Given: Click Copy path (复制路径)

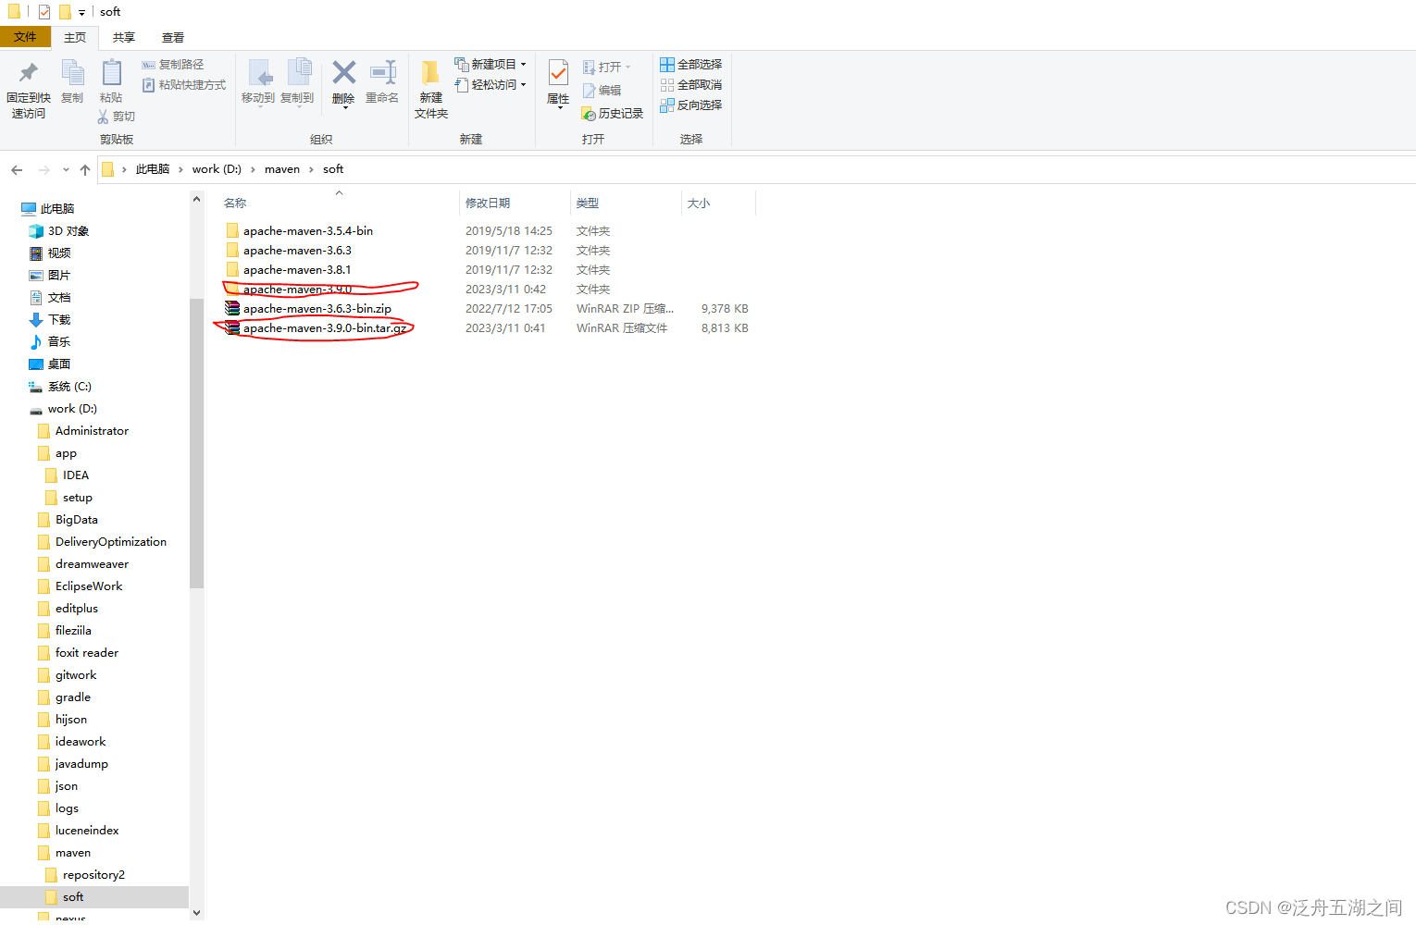Looking at the screenshot, I should click(173, 65).
